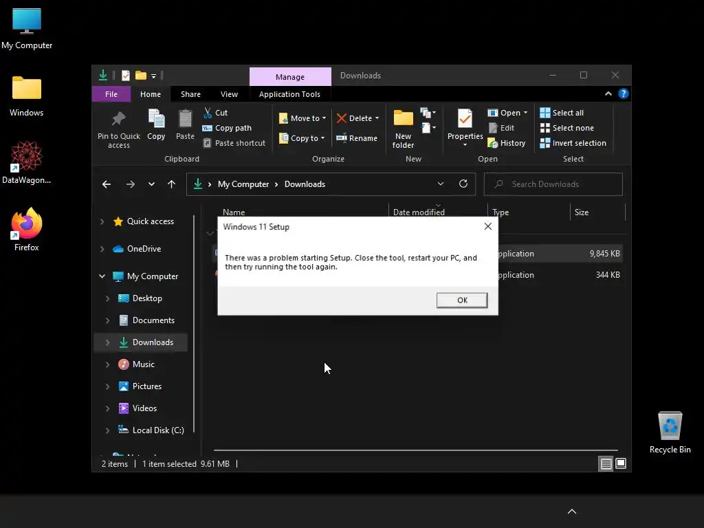Click My Computer in the address bar
The width and height of the screenshot is (704, 528).
(243, 184)
